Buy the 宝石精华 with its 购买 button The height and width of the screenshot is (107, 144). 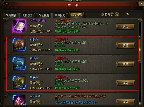pyautogui.click(x=126, y=102)
